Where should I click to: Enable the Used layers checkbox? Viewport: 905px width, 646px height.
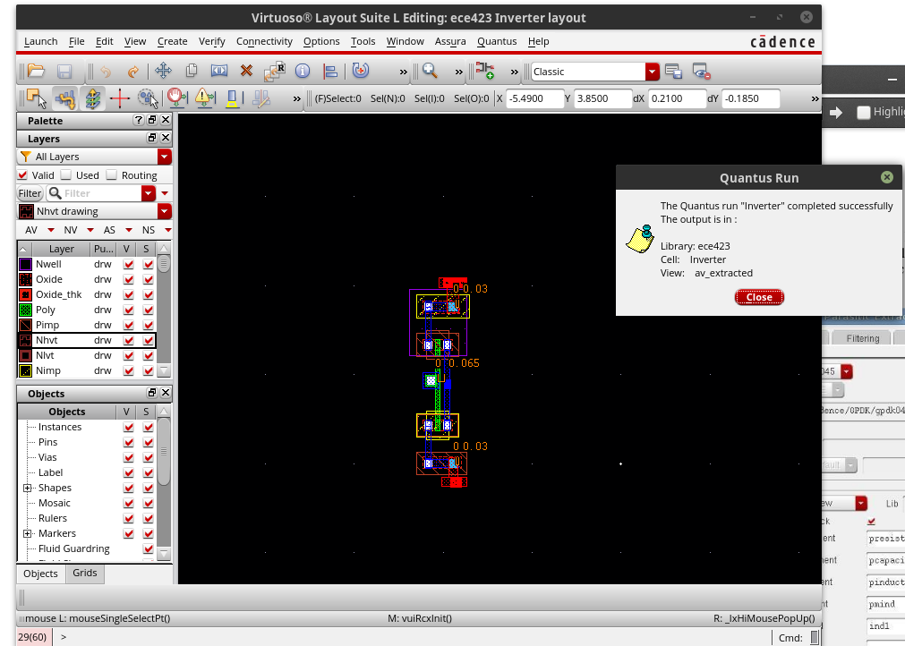pyautogui.click(x=65, y=175)
